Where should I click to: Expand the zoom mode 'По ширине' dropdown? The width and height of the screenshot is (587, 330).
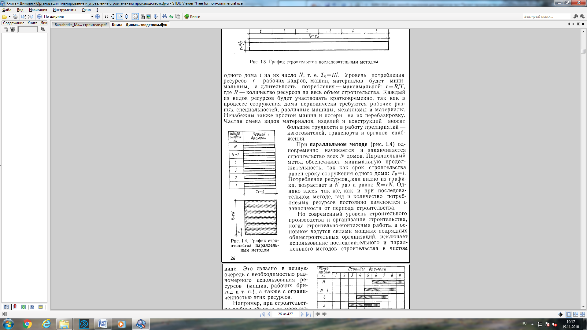pos(92,16)
